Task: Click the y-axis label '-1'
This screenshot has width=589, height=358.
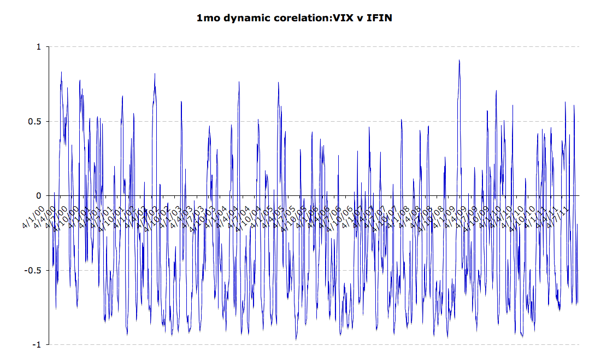Action: (x=37, y=344)
